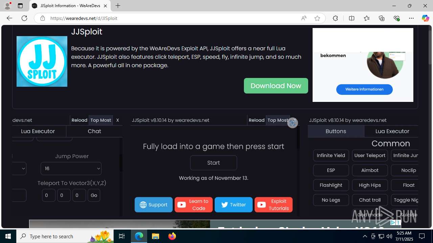Click Float button
This screenshot has height=243, width=433.
click(405, 185)
